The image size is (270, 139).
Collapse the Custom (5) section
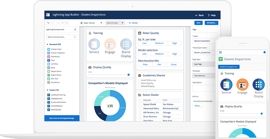pos(48,90)
